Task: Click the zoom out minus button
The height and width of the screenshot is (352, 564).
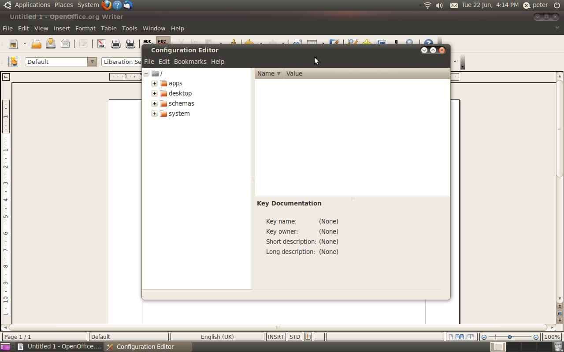Action: 484,337
